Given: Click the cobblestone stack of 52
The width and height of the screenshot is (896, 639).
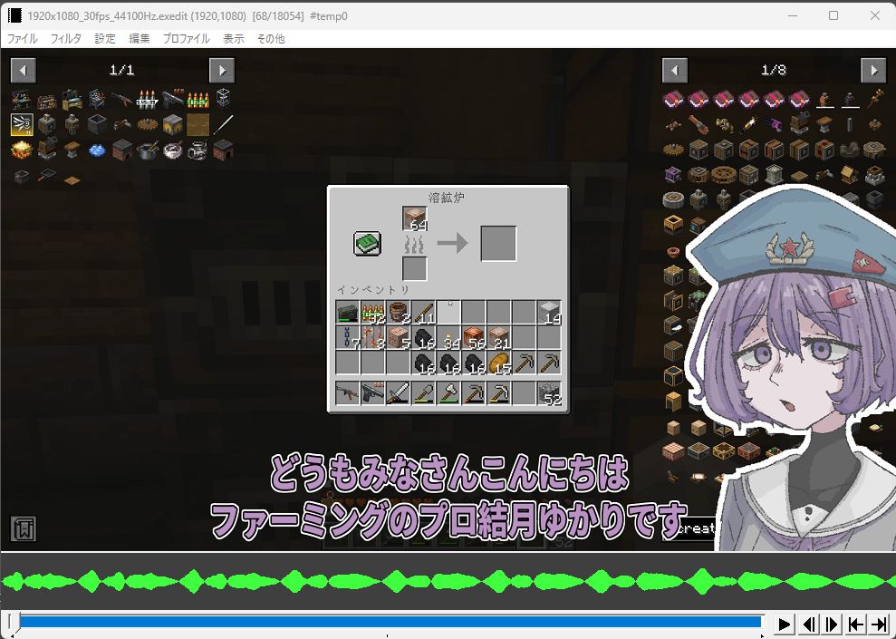Looking at the screenshot, I should [549, 393].
